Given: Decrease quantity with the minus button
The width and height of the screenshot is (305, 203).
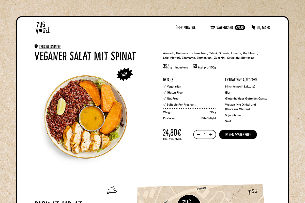Looking at the screenshot, I should [x=199, y=134].
